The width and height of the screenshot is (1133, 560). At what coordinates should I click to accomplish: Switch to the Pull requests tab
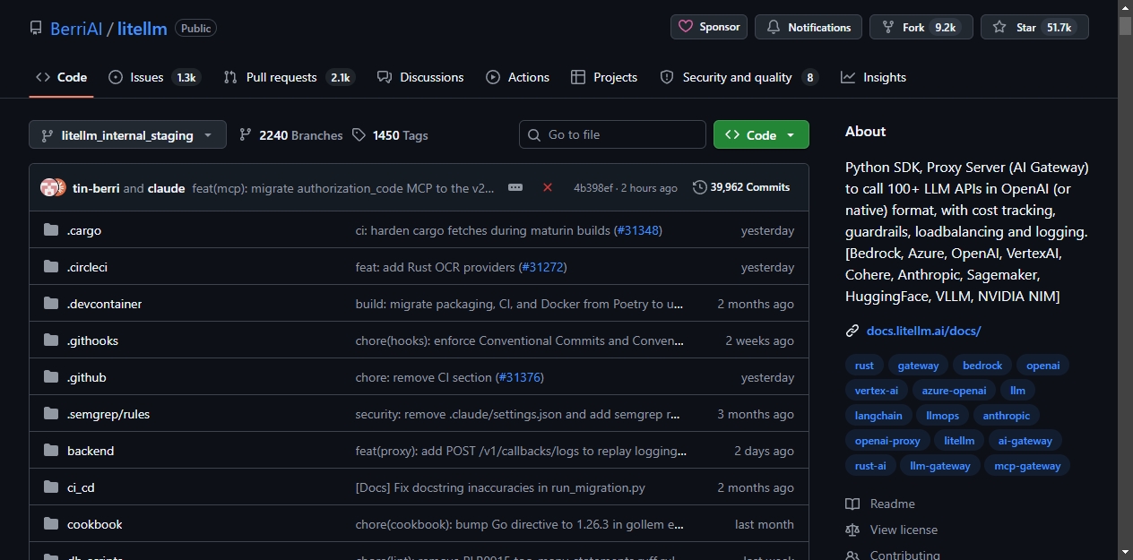pos(290,77)
